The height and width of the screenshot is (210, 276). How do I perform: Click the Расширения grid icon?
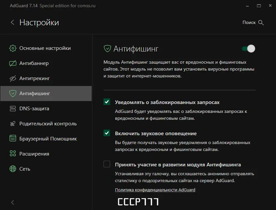13,154
